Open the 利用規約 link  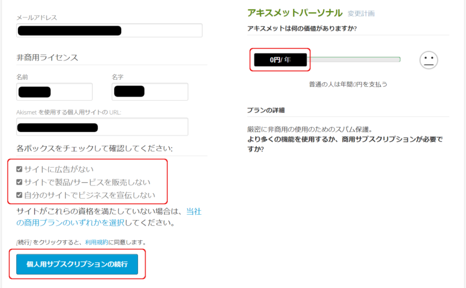[97, 242]
